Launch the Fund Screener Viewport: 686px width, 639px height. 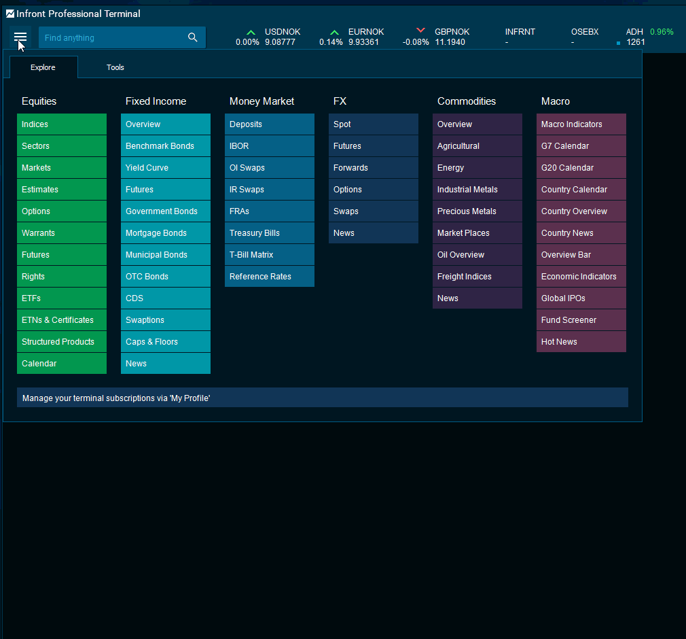click(581, 320)
